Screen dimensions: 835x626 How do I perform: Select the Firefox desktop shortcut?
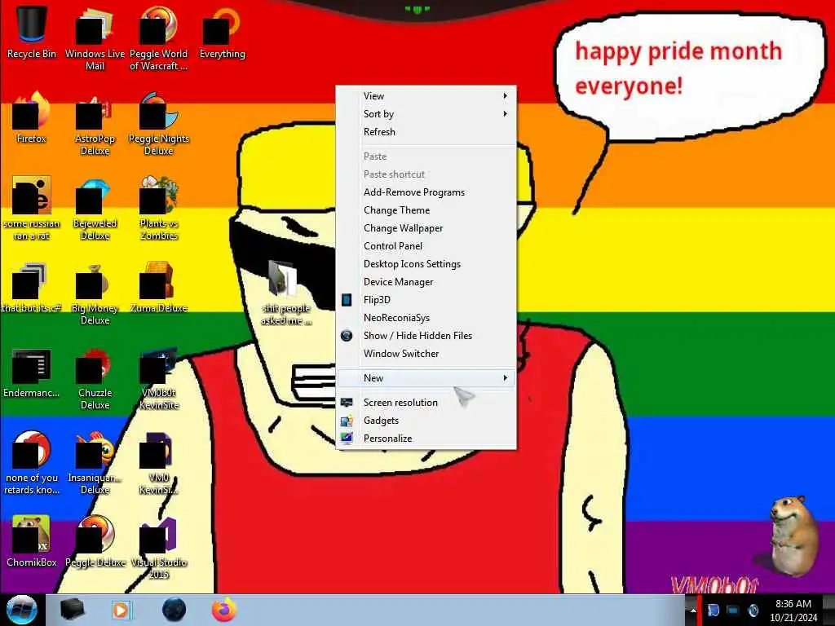click(x=32, y=117)
